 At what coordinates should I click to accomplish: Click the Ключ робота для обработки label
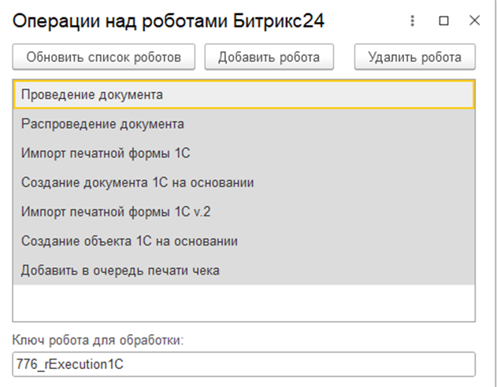coord(97,341)
